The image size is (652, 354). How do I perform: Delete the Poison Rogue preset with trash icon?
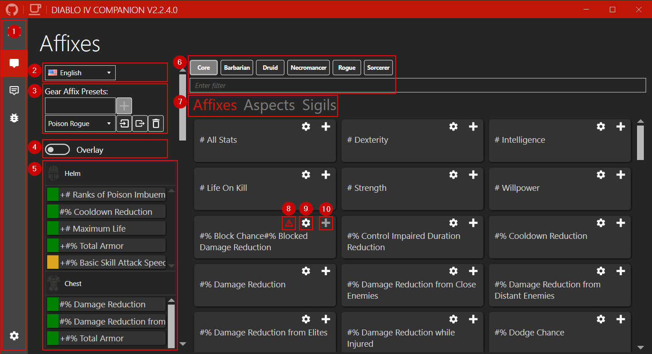click(156, 123)
